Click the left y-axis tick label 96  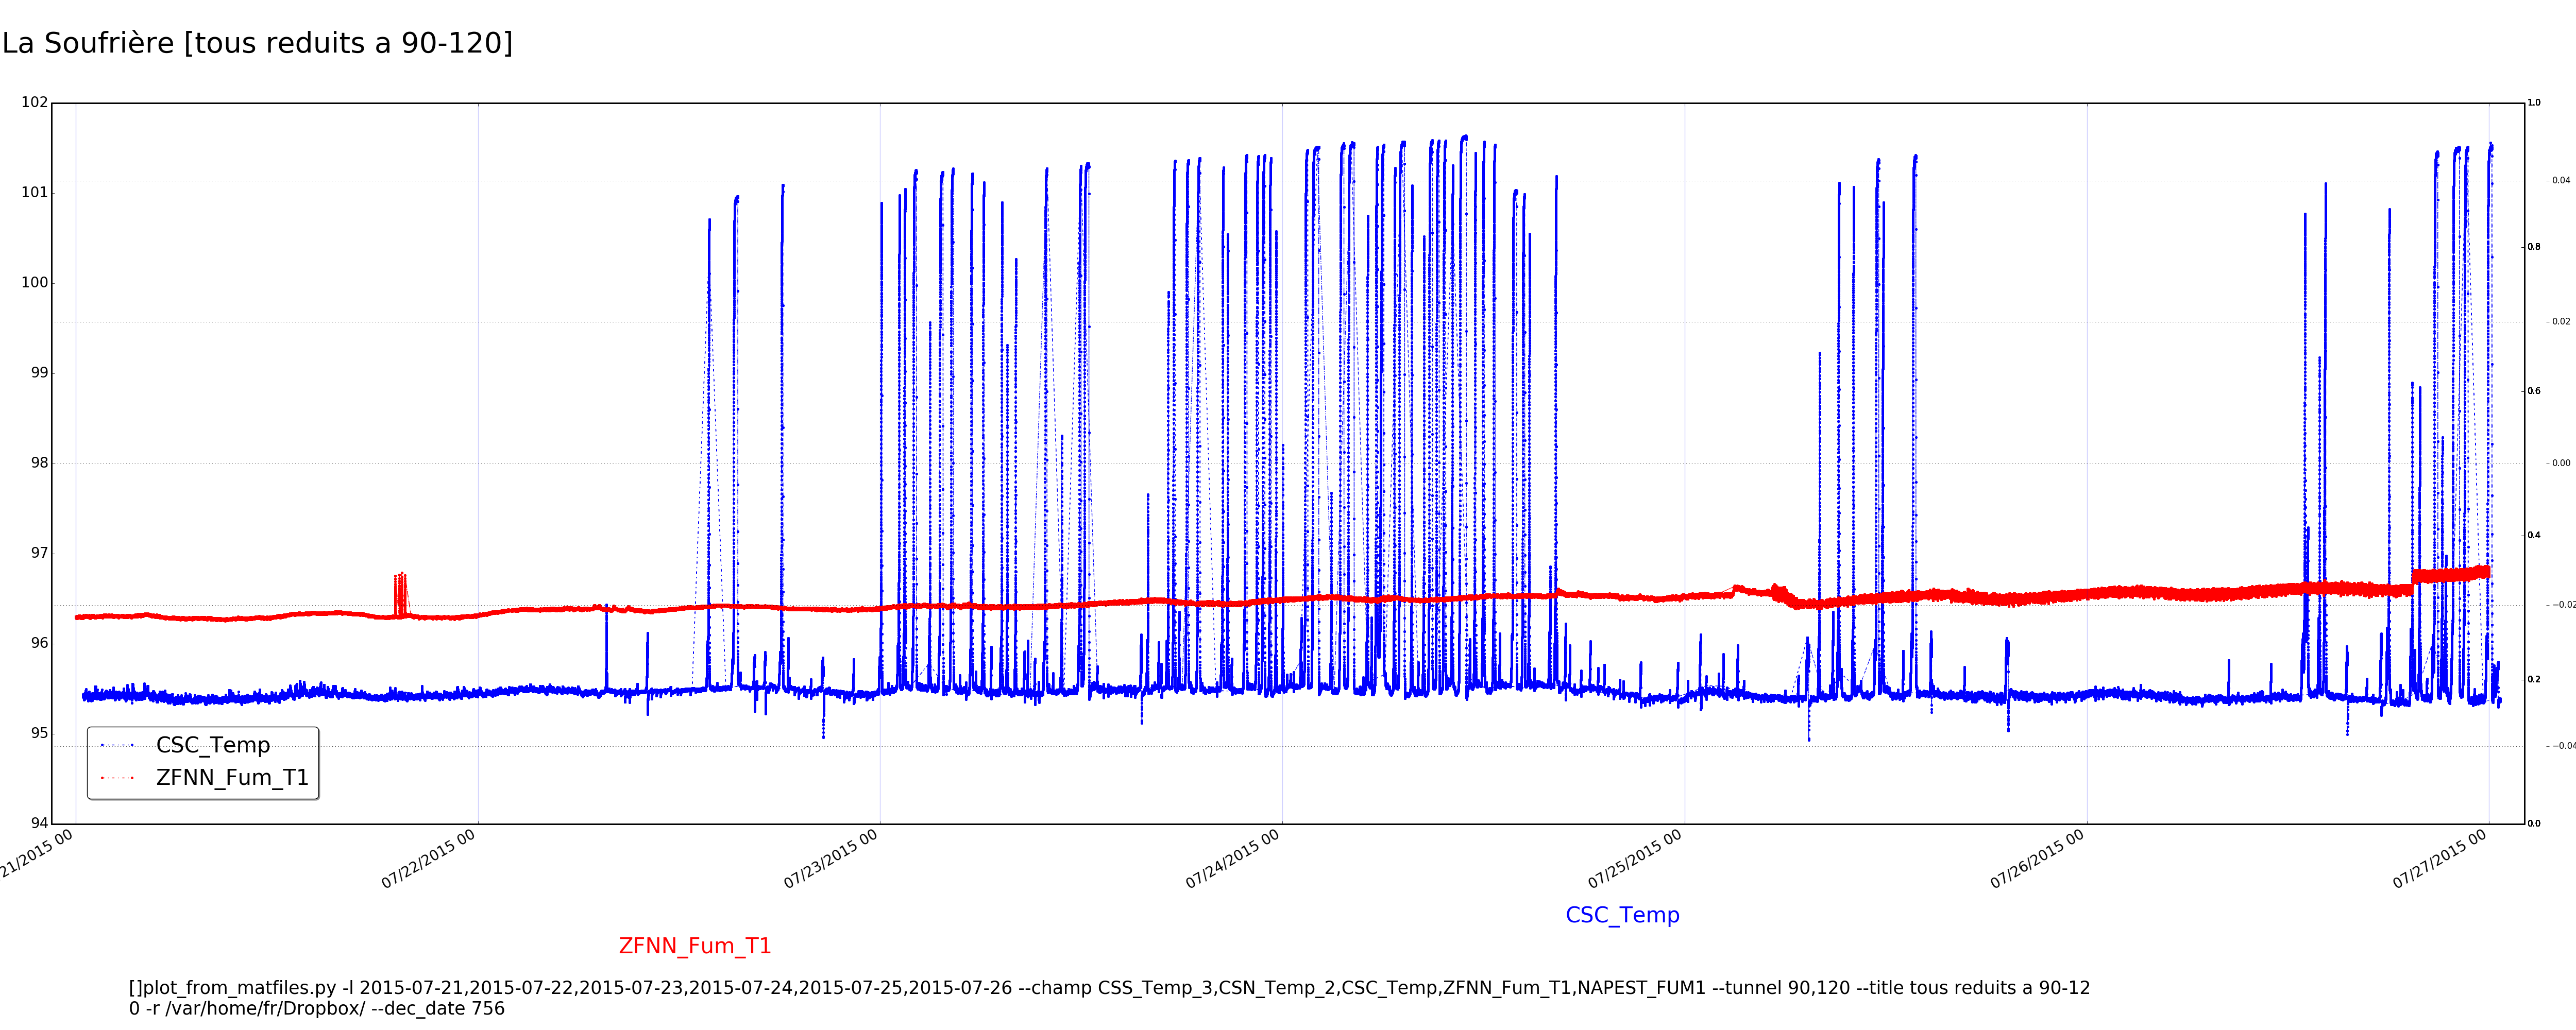coord(39,643)
